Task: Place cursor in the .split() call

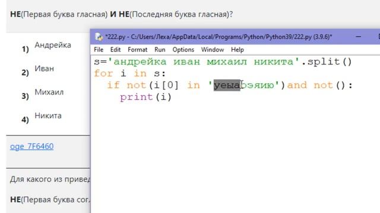Action: 327,62
